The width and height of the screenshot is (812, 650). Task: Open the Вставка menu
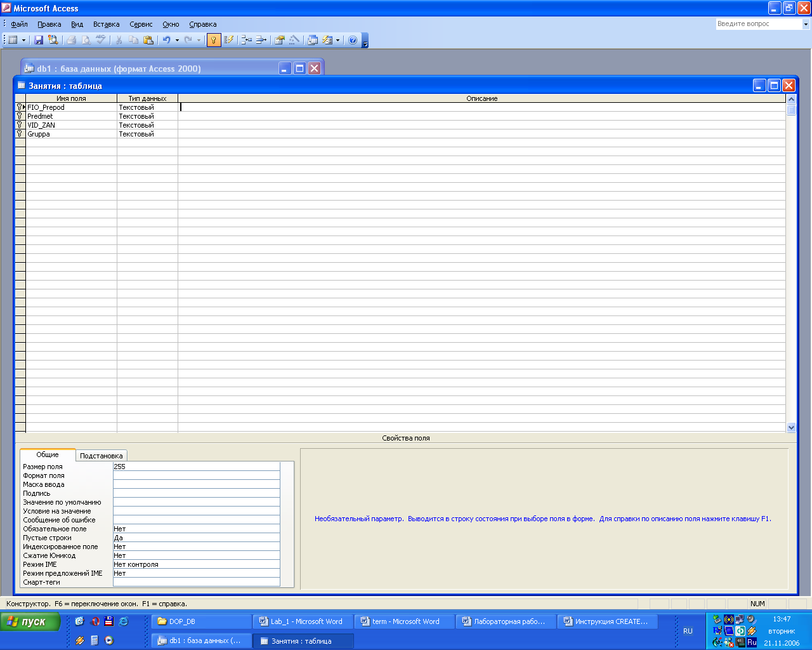pos(106,24)
